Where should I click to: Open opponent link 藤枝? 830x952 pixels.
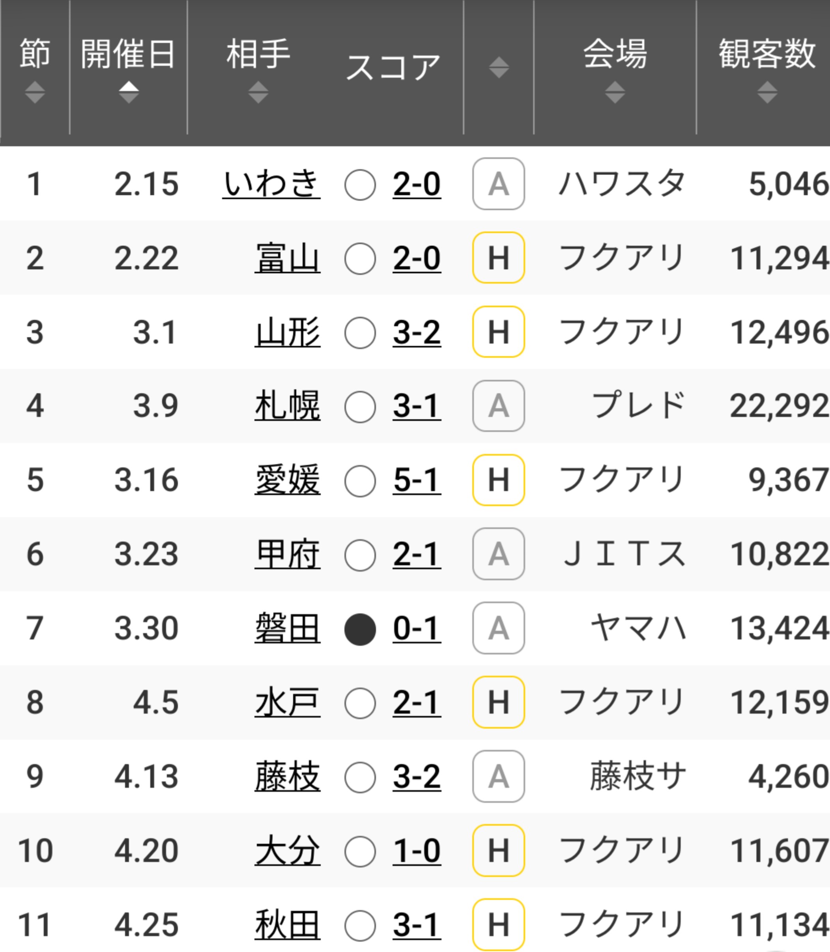coord(287,777)
